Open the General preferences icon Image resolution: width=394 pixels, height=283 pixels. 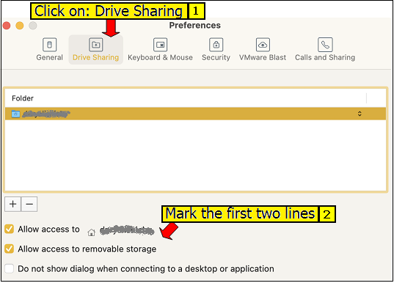tap(49, 45)
